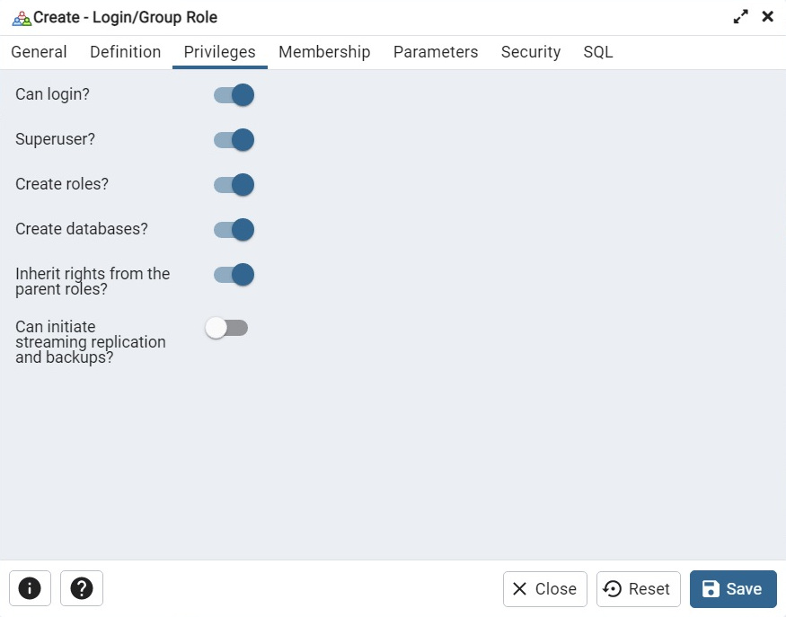Click the Close button
The width and height of the screenshot is (786, 617).
tap(545, 589)
